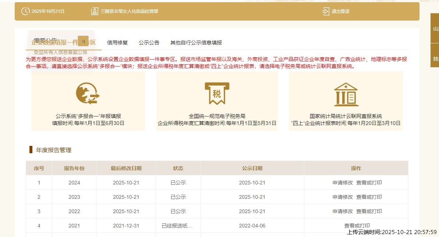Click the national statistics bureau building icon
This screenshot has height=237, width=439.
[346, 94]
